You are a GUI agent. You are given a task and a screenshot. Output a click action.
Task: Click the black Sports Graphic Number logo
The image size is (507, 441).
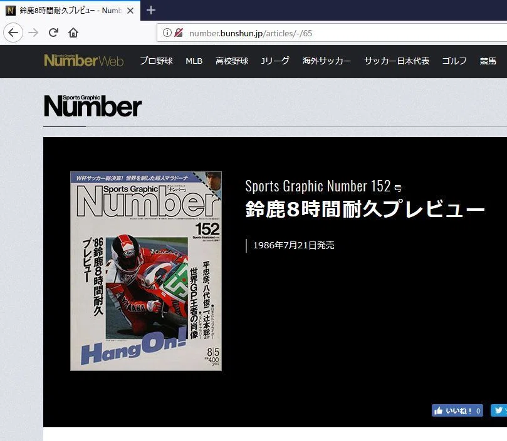[93, 106]
